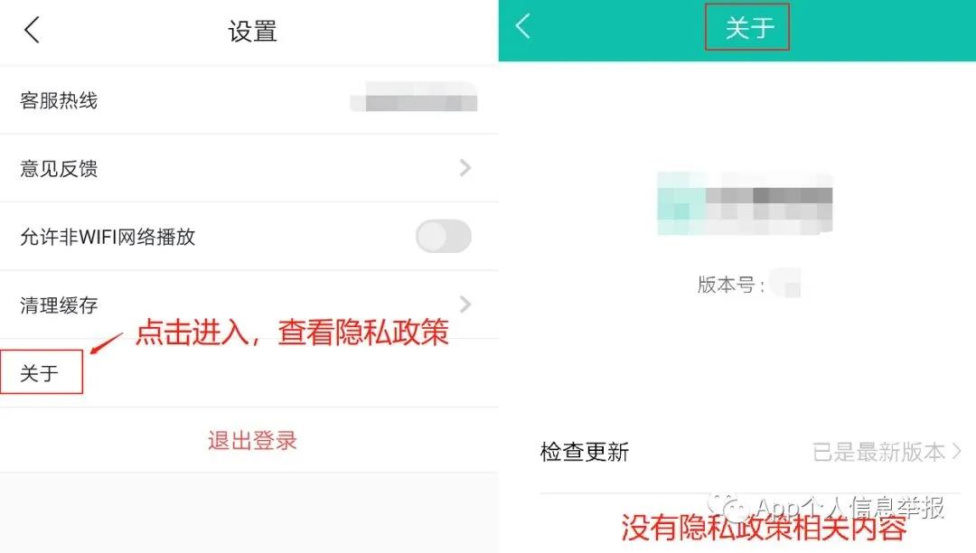Screen dimensions: 976x553
Task: Open chevron beside 意见反馈
Action: tap(465, 168)
